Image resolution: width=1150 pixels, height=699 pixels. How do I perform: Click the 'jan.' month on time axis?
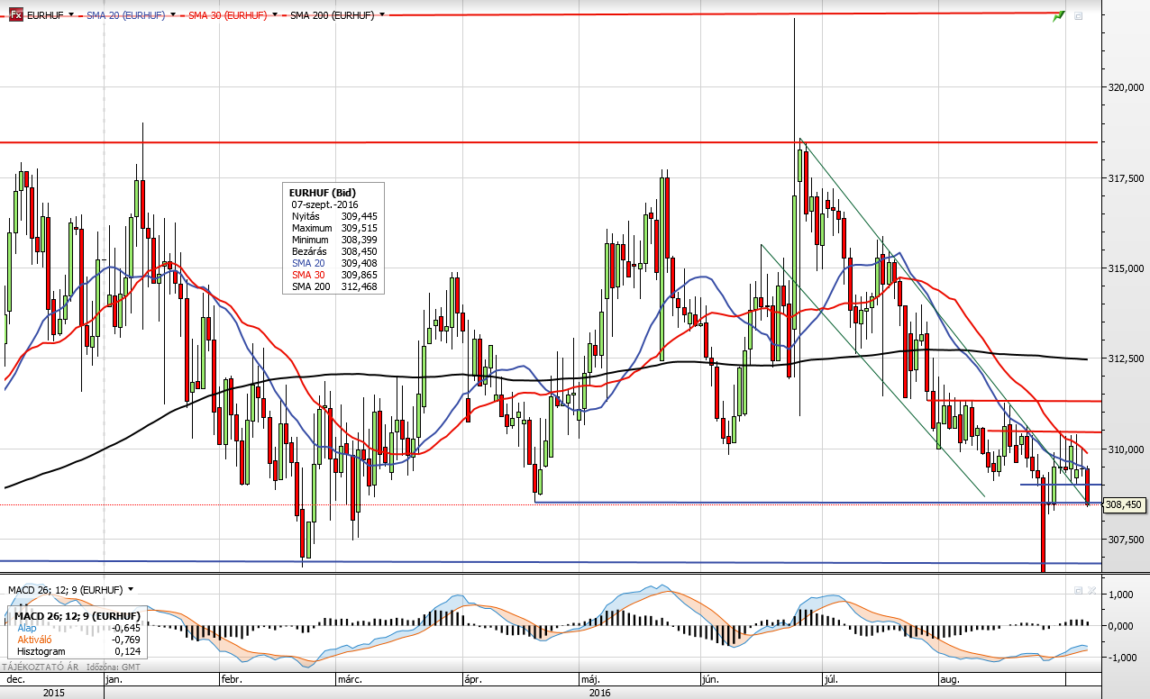pyautogui.click(x=114, y=680)
